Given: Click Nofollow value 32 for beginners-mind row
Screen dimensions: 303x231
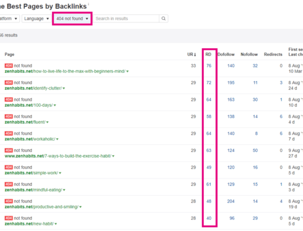Looking at the screenshot, I should [x=255, y=66].
